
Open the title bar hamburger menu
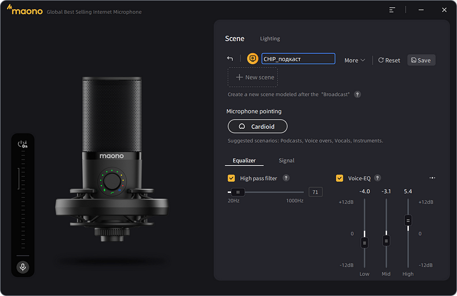(392, 10)
